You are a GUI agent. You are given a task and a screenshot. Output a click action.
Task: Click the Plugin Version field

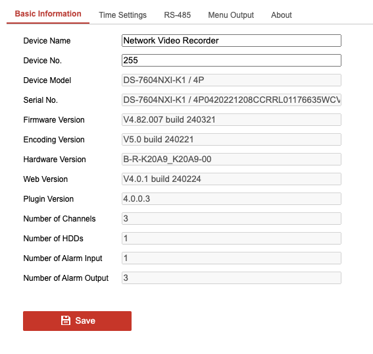point(232,199)
